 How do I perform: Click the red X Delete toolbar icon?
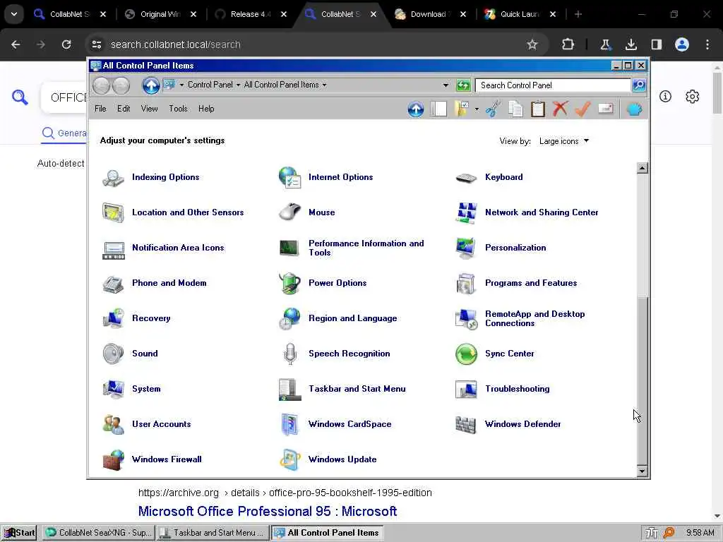560,109
